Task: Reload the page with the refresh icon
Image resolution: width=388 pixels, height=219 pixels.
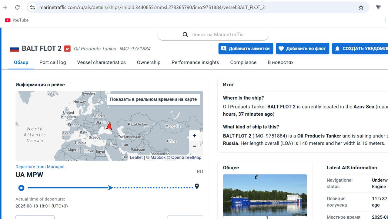Action: tap(17, 7)
